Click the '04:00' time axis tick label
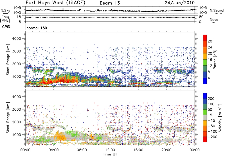The width and height of the screenshot is (225, 156). tap(53, 150)
